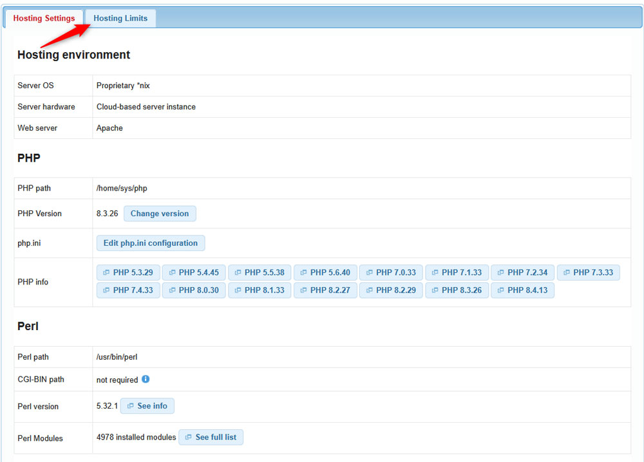Open info for current PHP 8.3.26
The image size is (644, 462).
(457, 290)
